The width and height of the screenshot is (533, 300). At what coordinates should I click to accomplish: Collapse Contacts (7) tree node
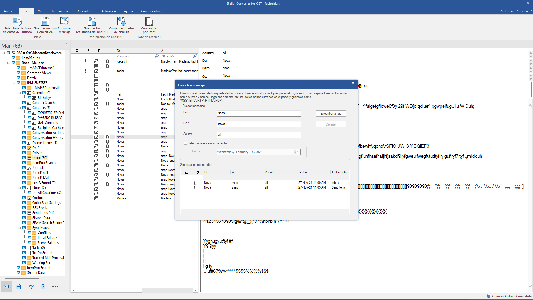pos(19,108)
